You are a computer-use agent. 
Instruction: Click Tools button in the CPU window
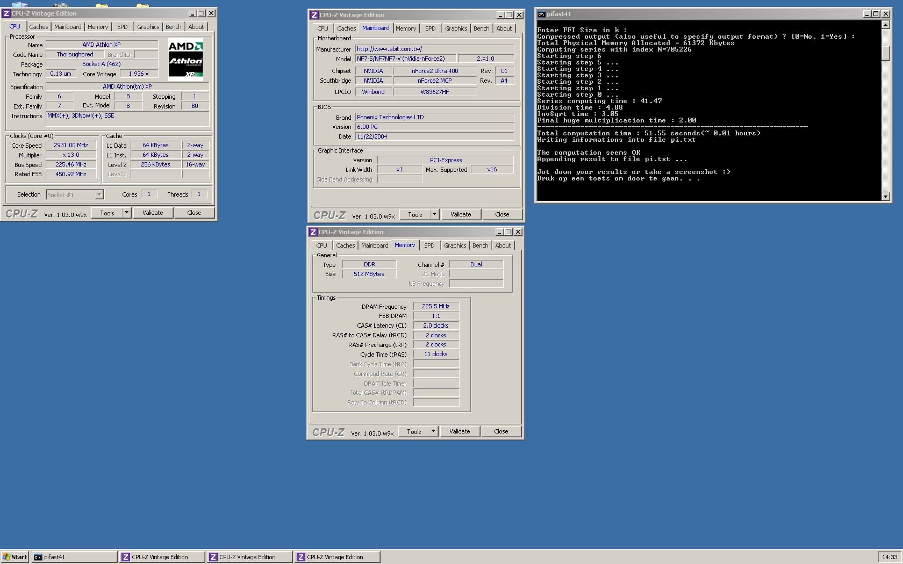click(107, 213)
